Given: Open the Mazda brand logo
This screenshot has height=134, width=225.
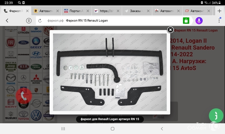Looking at the screenshot, I should (11, 79).
